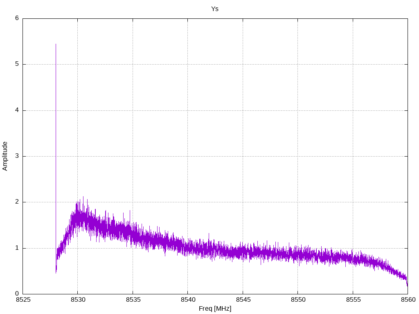This screenshot has height=314, width=419.
Task: Click the x-axis tick label 8525
Action: 23,300
